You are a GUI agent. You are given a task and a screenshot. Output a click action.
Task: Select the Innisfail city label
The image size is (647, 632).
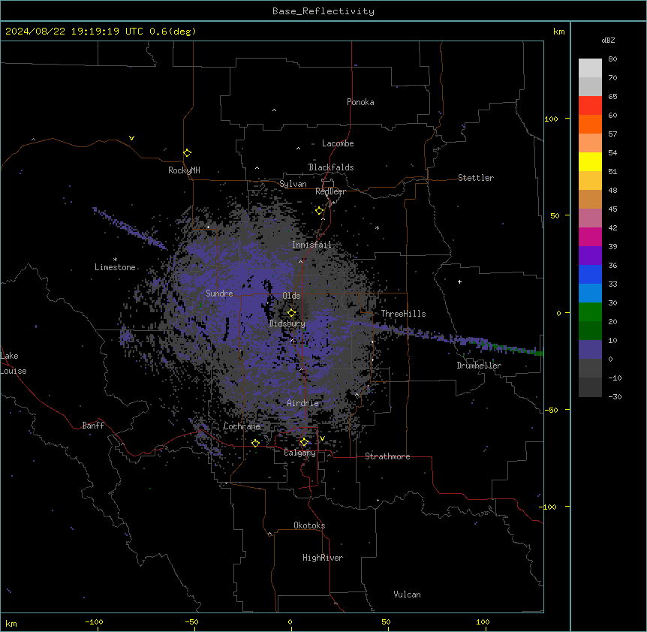[x=311, y=245]
